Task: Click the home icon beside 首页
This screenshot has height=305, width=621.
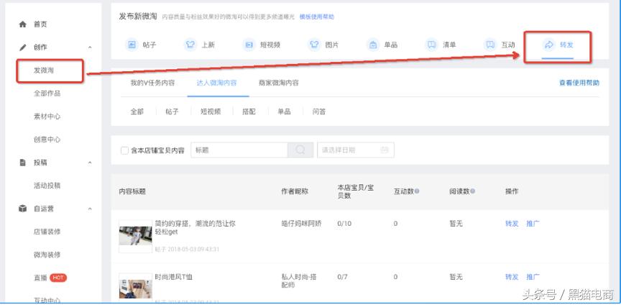Action: 22,24
